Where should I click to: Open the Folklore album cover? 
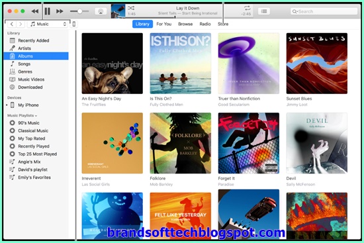(181, 143)
